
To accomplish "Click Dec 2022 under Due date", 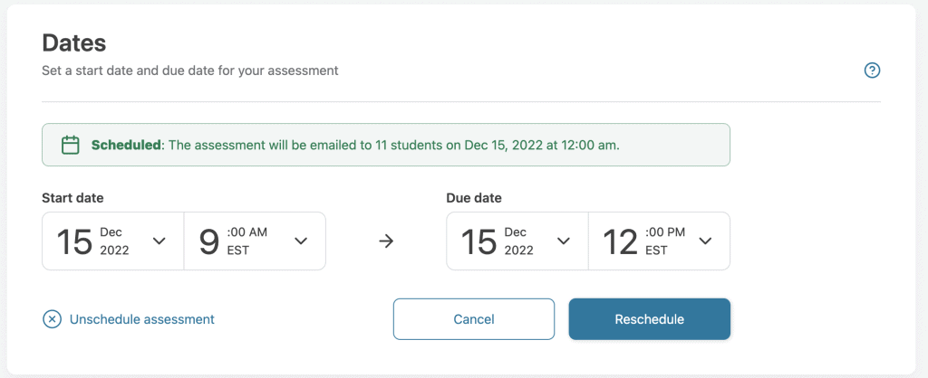I will point(518,241).
